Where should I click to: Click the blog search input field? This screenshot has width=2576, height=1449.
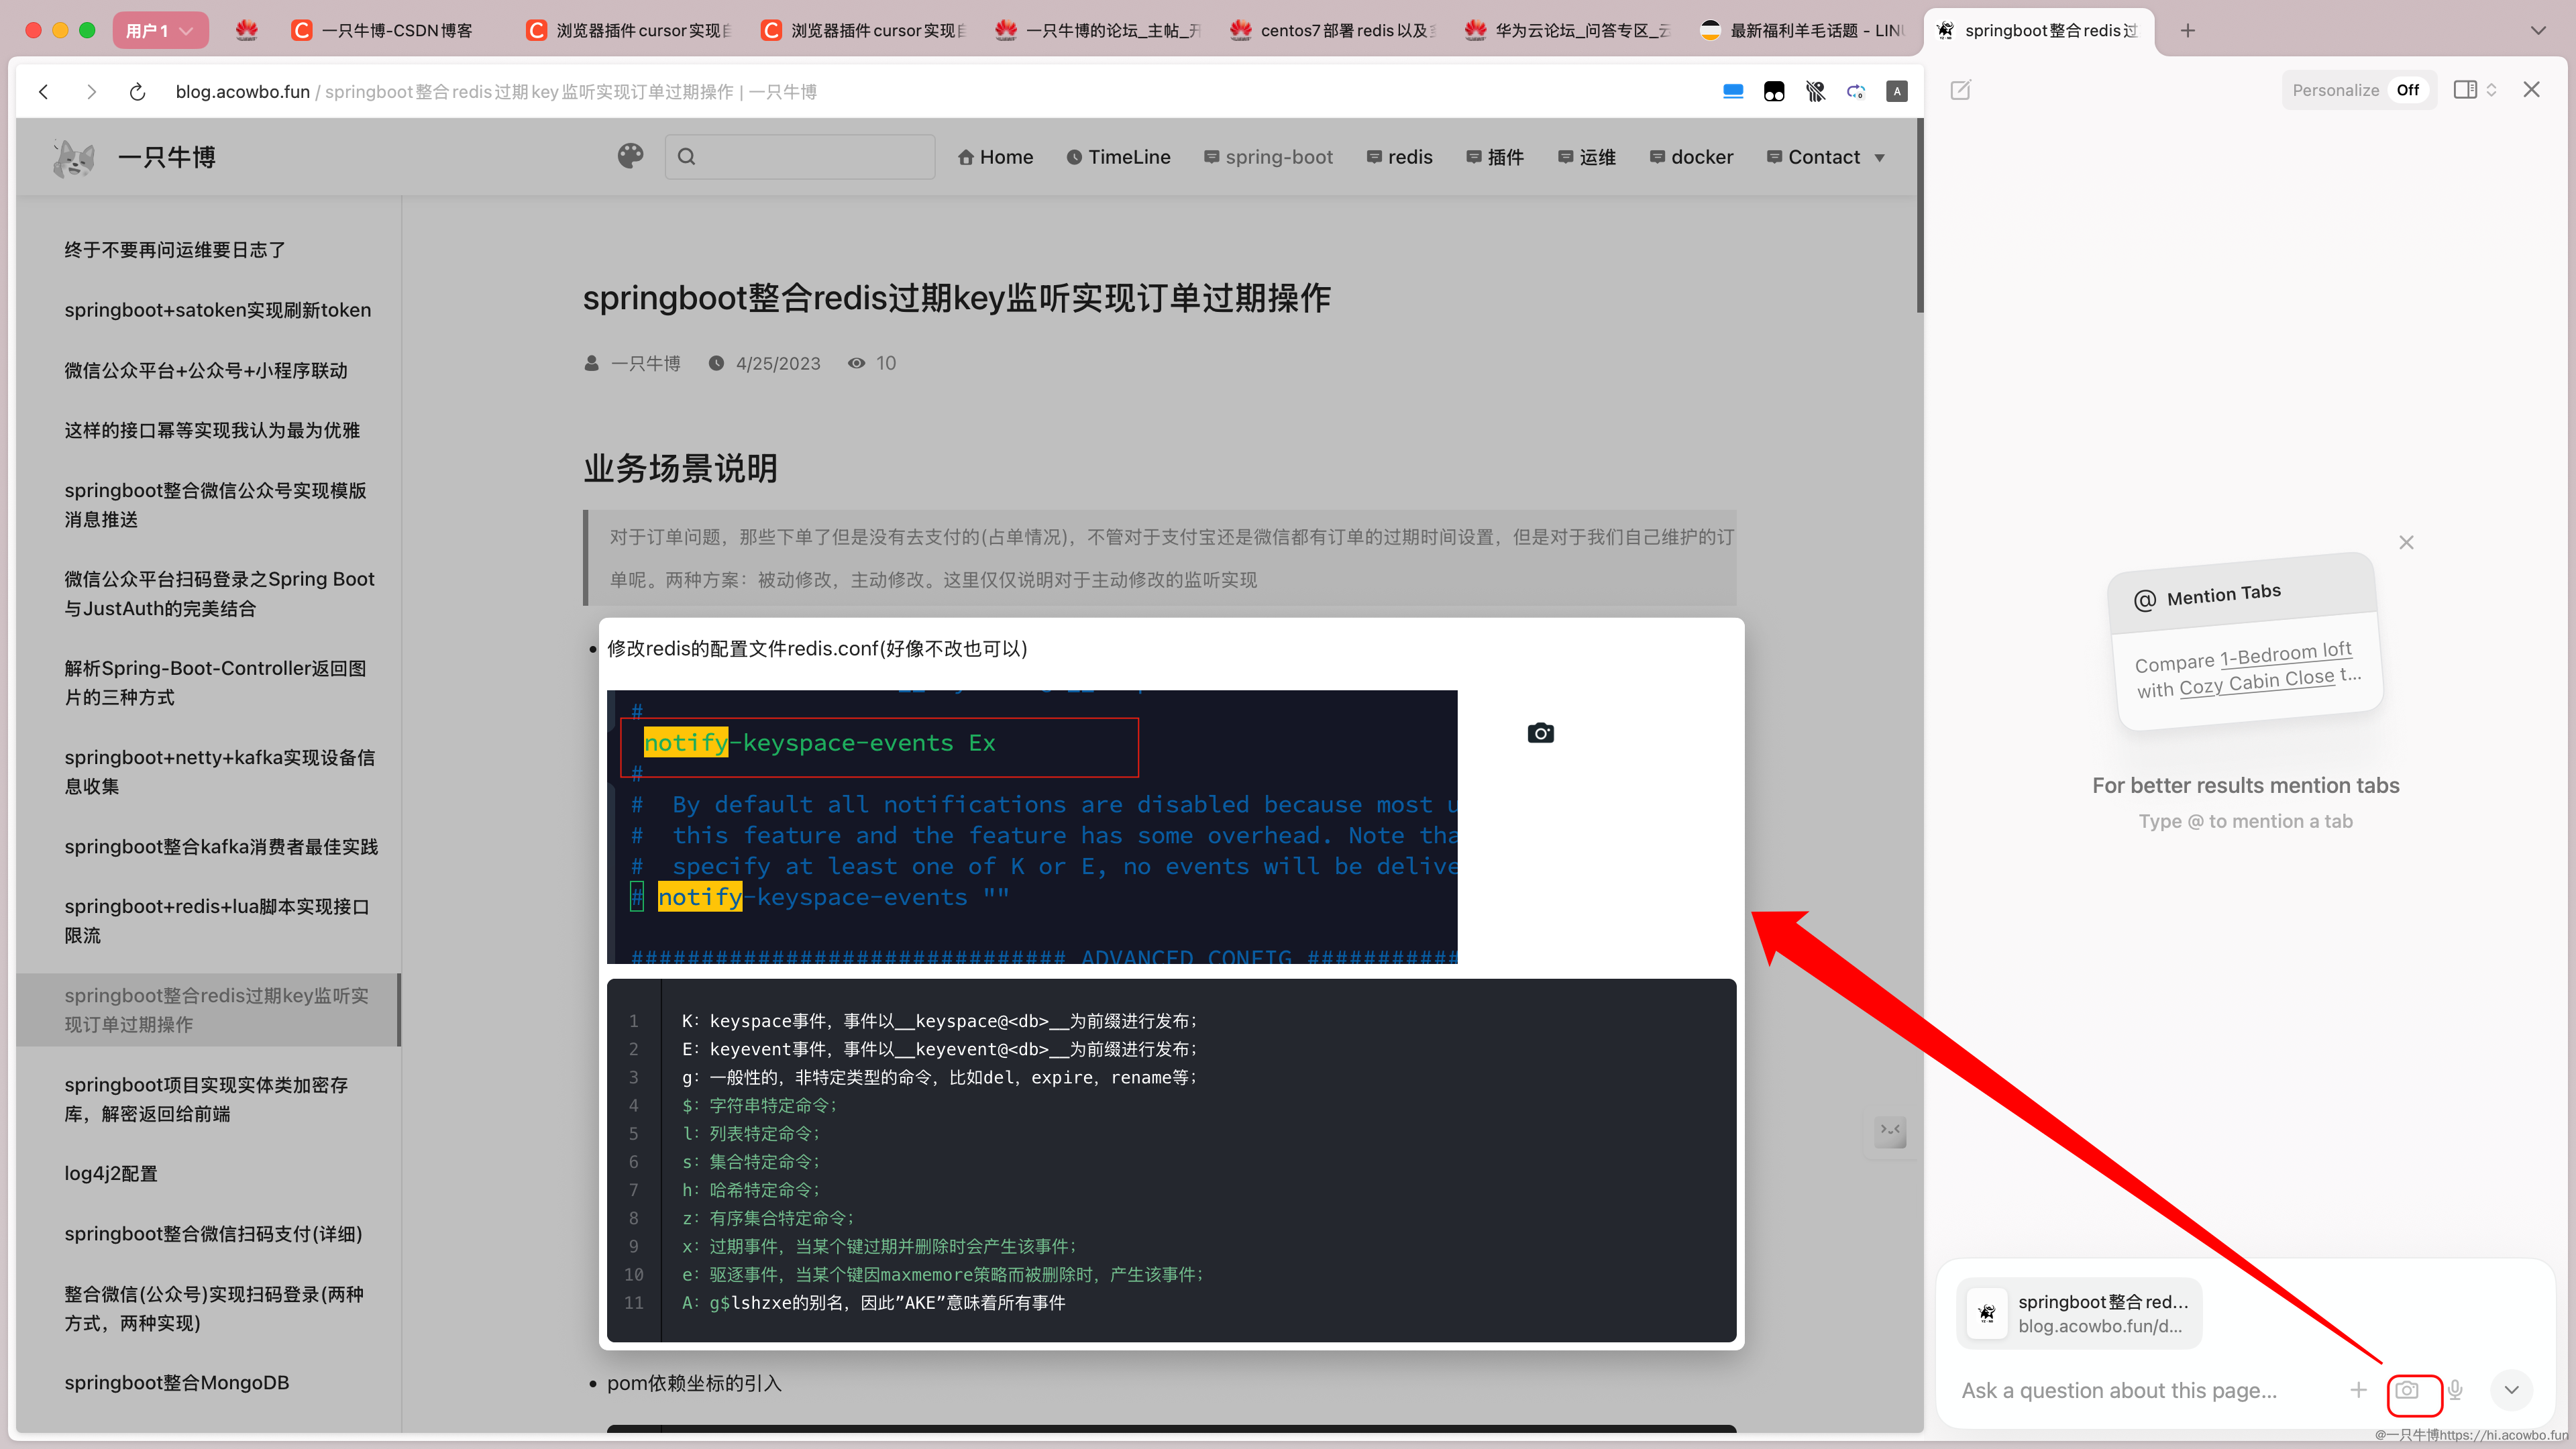pyautogui.click(x=800, y=156)
